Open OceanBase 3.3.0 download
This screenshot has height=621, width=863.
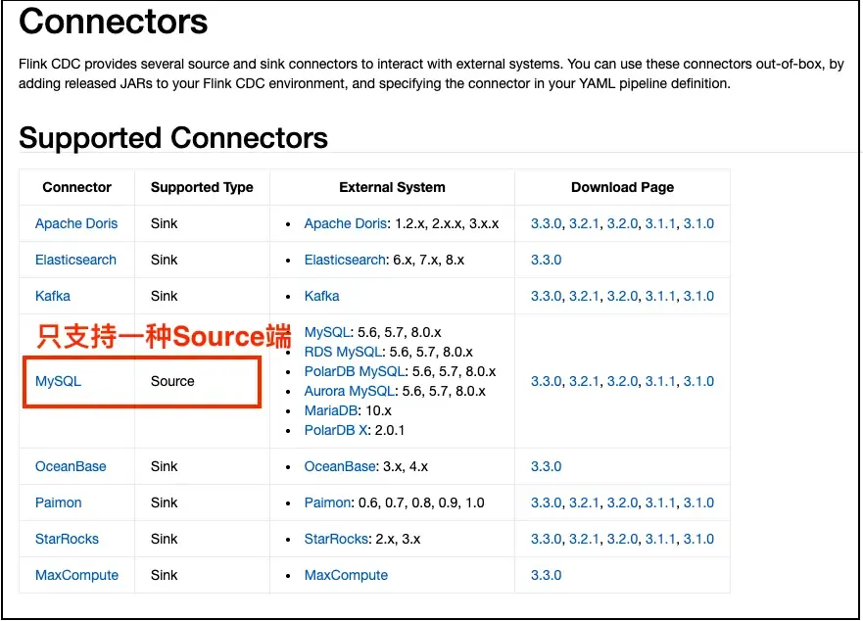546,466
